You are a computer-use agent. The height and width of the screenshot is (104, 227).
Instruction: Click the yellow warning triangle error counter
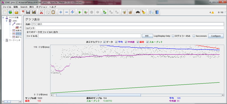tap(213, 12)
